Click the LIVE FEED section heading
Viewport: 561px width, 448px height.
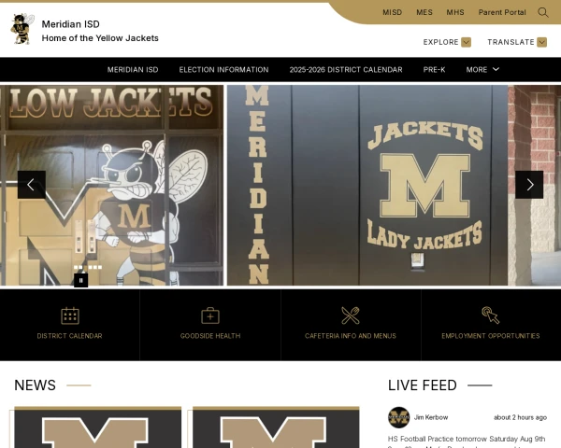(423, 385)
